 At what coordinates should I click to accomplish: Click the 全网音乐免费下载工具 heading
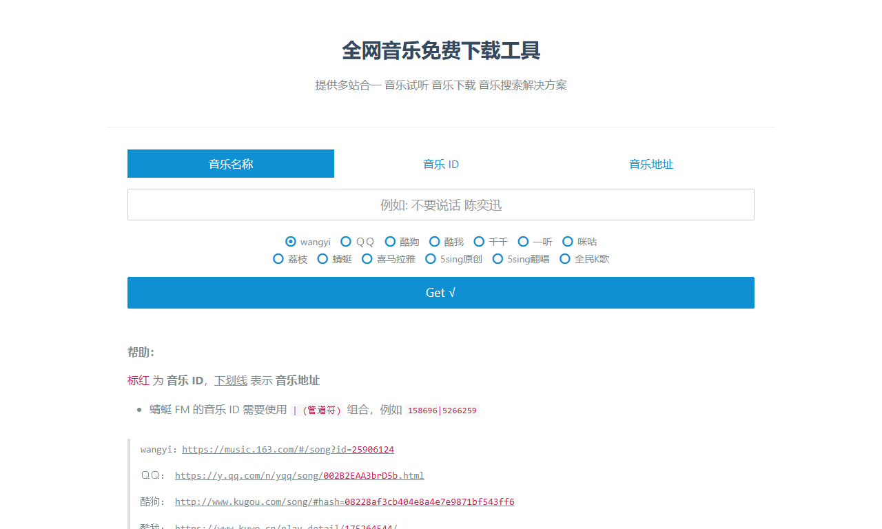441,51
